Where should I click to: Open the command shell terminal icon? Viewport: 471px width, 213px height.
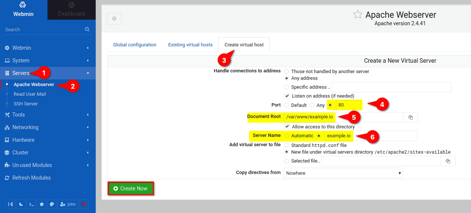tap(32, 204)
